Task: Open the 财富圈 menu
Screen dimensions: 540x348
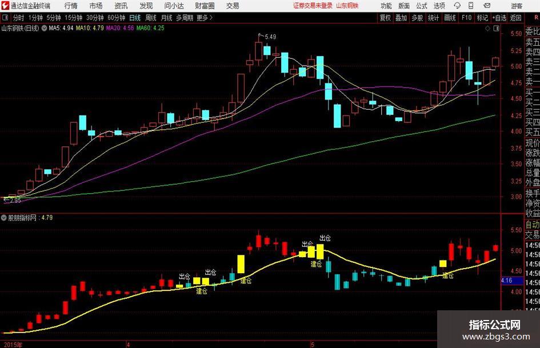Action: (205, 6)
